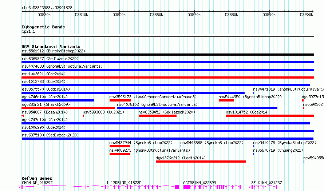The height and width of the screenshot is (191, 324).
Task: Open nsv1003621 (Coe2014) label
Action: (x=44, y=74)
